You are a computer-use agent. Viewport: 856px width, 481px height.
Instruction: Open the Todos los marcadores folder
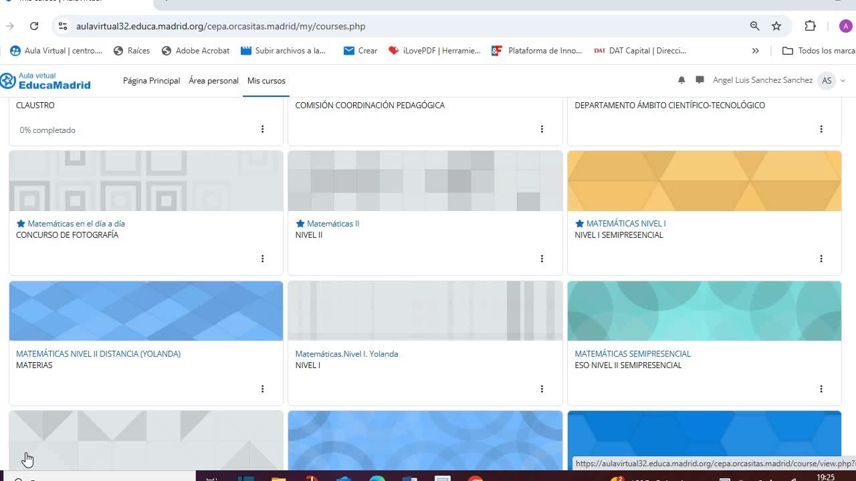(819, 50)
